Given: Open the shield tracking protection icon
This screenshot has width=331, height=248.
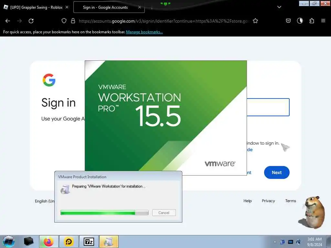Looking at the screenshot, I should point(64,21).
